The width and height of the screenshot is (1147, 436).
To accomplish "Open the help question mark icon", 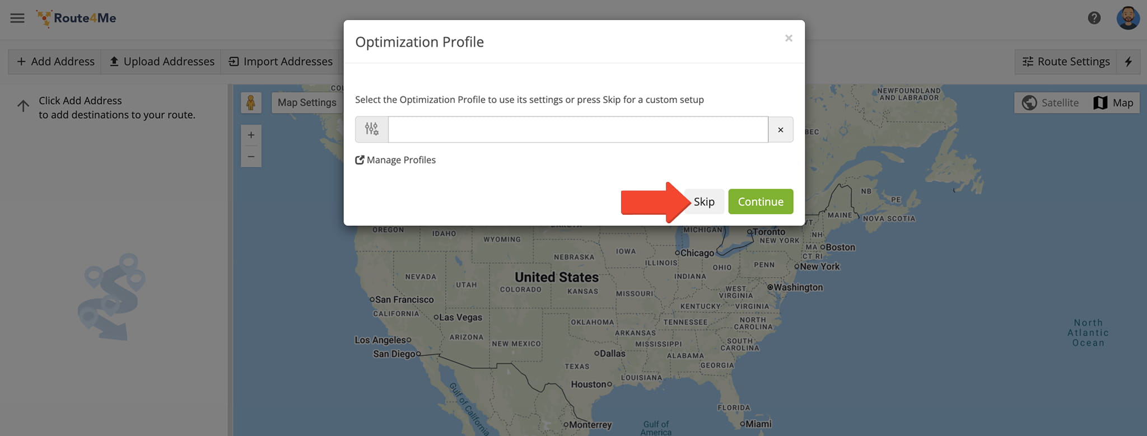I will [1094, 18].
